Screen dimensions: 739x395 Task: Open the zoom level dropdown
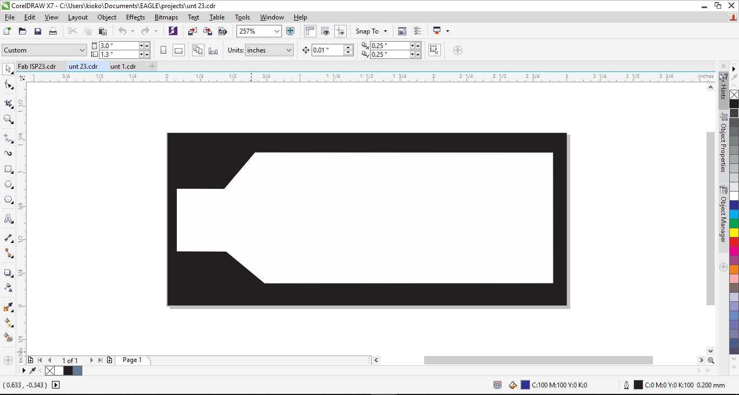click(277, 31)
